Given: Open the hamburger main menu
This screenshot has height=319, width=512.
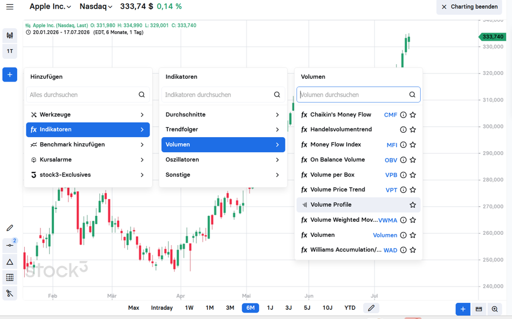Looking at the screenshot, I should click(x=10, y=7).
